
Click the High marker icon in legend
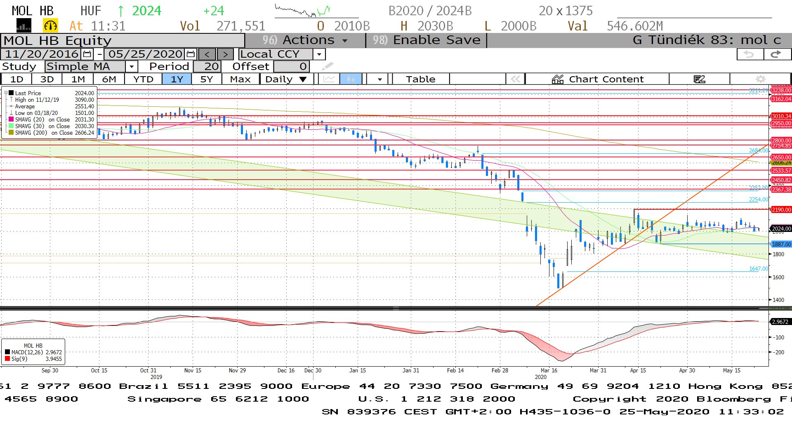pos(12,100)
